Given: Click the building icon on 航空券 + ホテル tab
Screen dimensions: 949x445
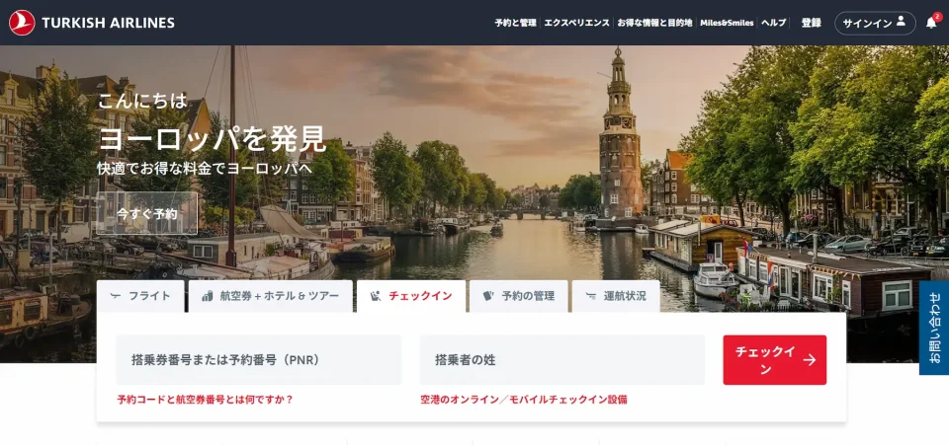Looking at the screenshot, I should click(208, 296).
